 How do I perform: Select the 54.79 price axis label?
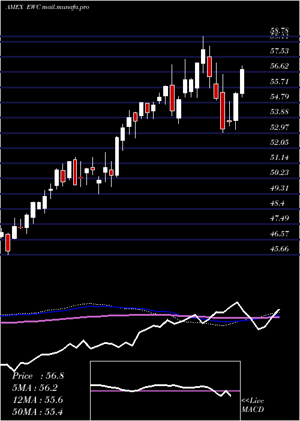[x=280, y=96]
